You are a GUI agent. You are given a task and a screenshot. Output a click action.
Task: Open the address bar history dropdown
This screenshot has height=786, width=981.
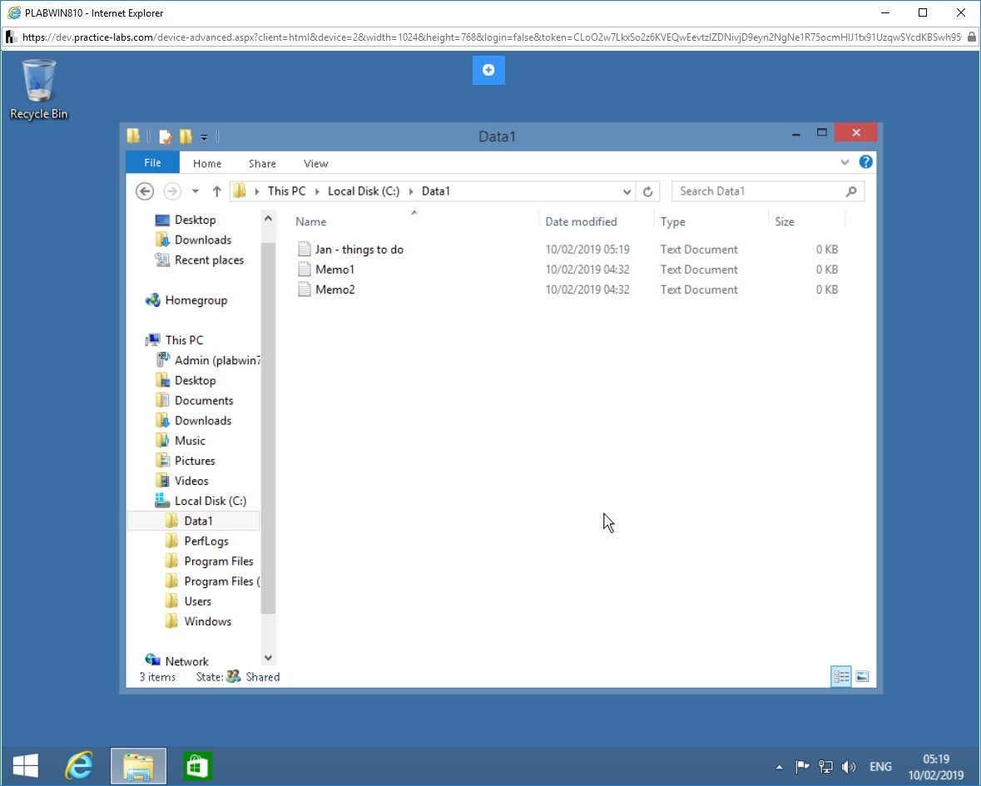[627, 191]
